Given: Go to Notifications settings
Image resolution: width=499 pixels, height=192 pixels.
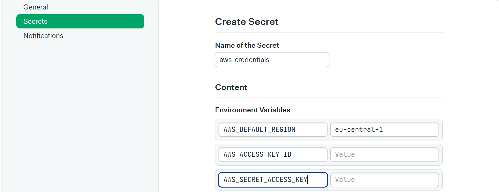Looking at the screenshot, I should pyautogui.click(x=43, y=36).
